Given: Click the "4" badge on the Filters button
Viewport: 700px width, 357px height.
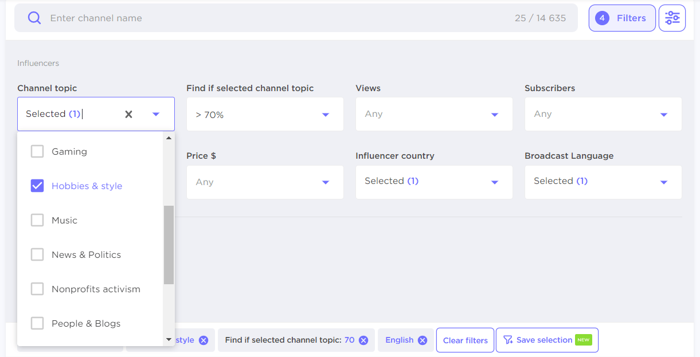Looking at the screenshot, I should (602, 18).
